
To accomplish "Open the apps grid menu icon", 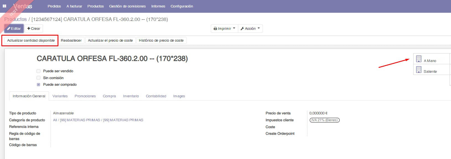I will click(x=4, y=6).
